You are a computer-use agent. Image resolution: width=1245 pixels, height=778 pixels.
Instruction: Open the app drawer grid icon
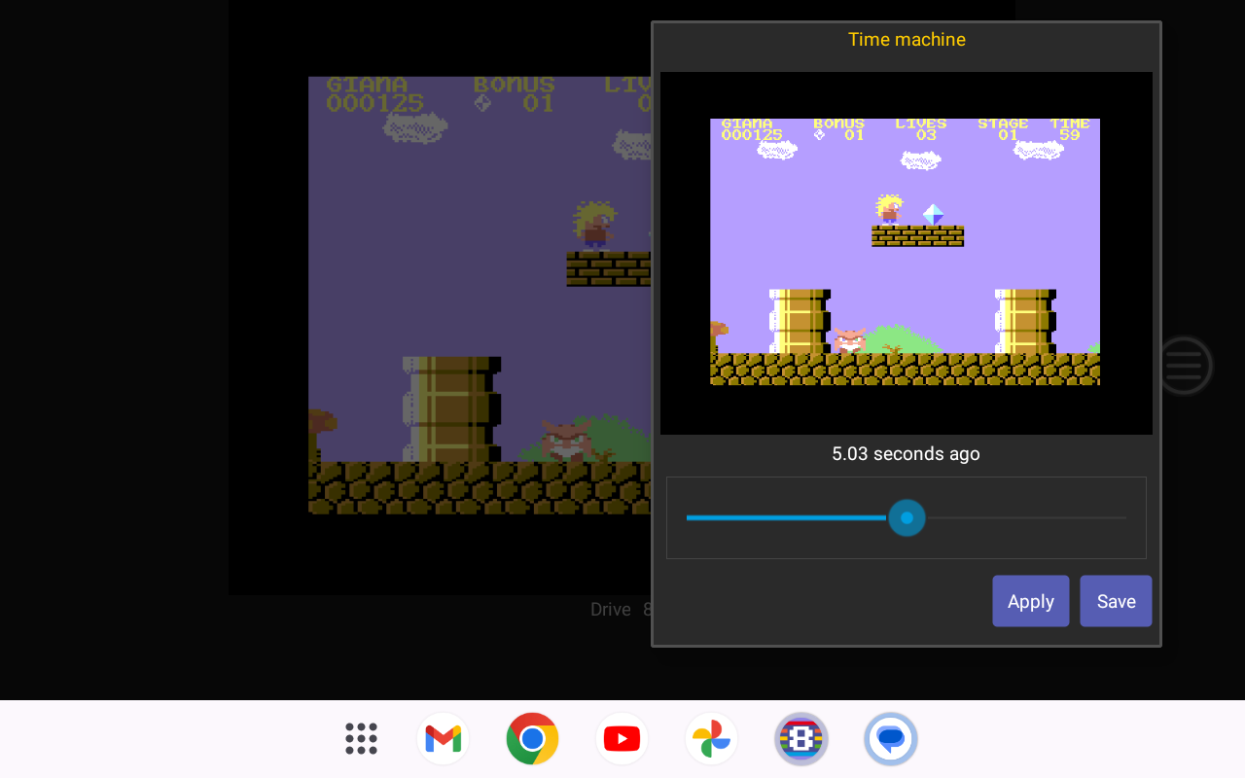pyautogui.click(x=361, y=739)
